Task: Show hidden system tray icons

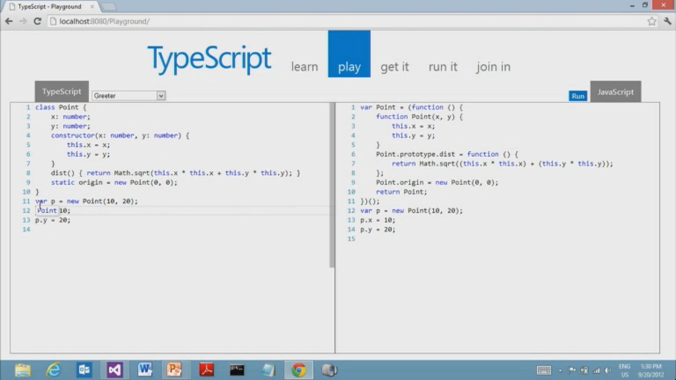Action: (560, 370)
